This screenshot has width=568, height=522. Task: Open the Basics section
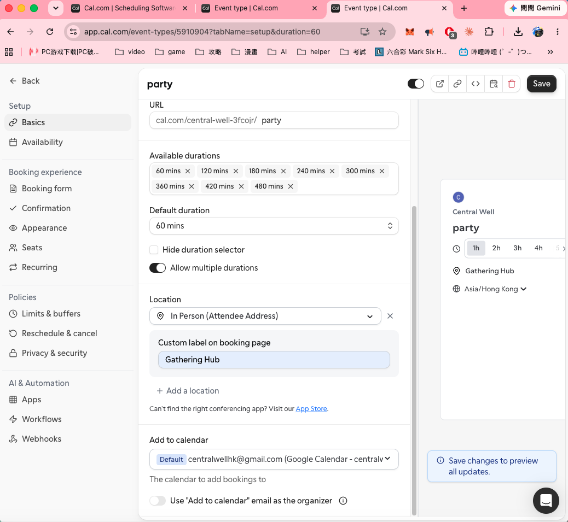pyautogui.click(x=68, y=122)
